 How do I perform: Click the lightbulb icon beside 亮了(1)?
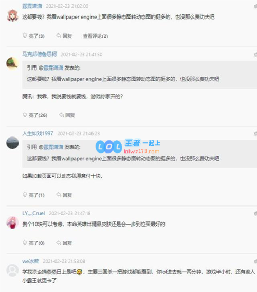tap(25, 195)
